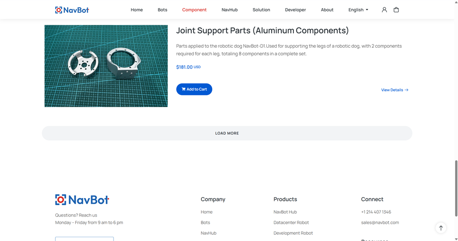
Task: Add Joint Support Parts to cart
Action: click(194, 89)
